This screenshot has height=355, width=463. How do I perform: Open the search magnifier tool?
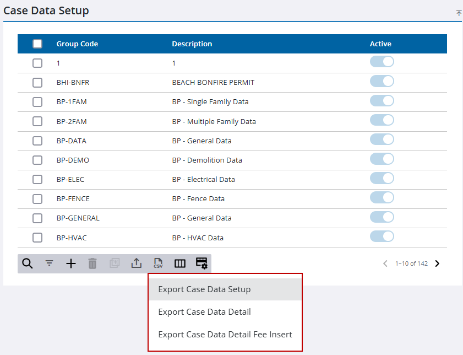pyautogui.click(x=27, y=263)
